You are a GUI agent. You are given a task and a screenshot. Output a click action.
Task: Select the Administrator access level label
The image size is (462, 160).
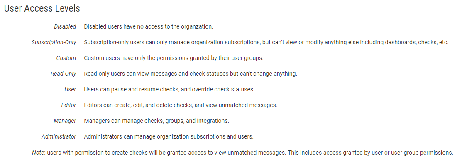coord(59,136)
